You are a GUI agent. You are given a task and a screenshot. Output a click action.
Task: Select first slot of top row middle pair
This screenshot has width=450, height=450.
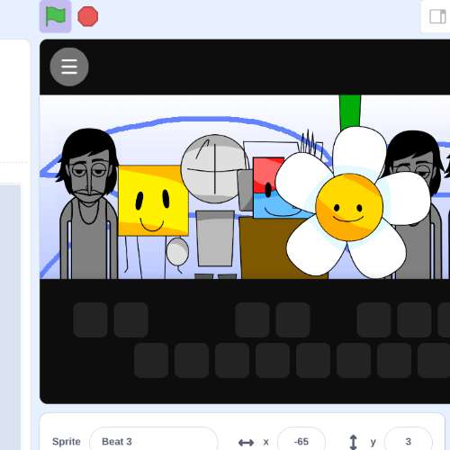[252, 319]
